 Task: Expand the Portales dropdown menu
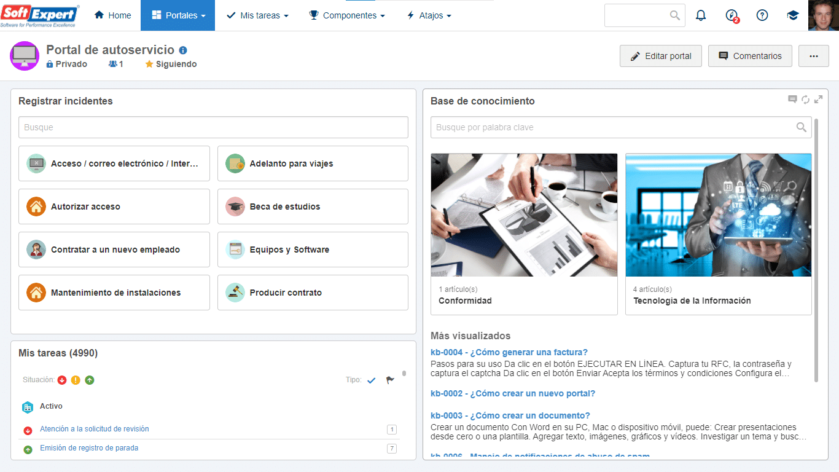coord(178,15)
